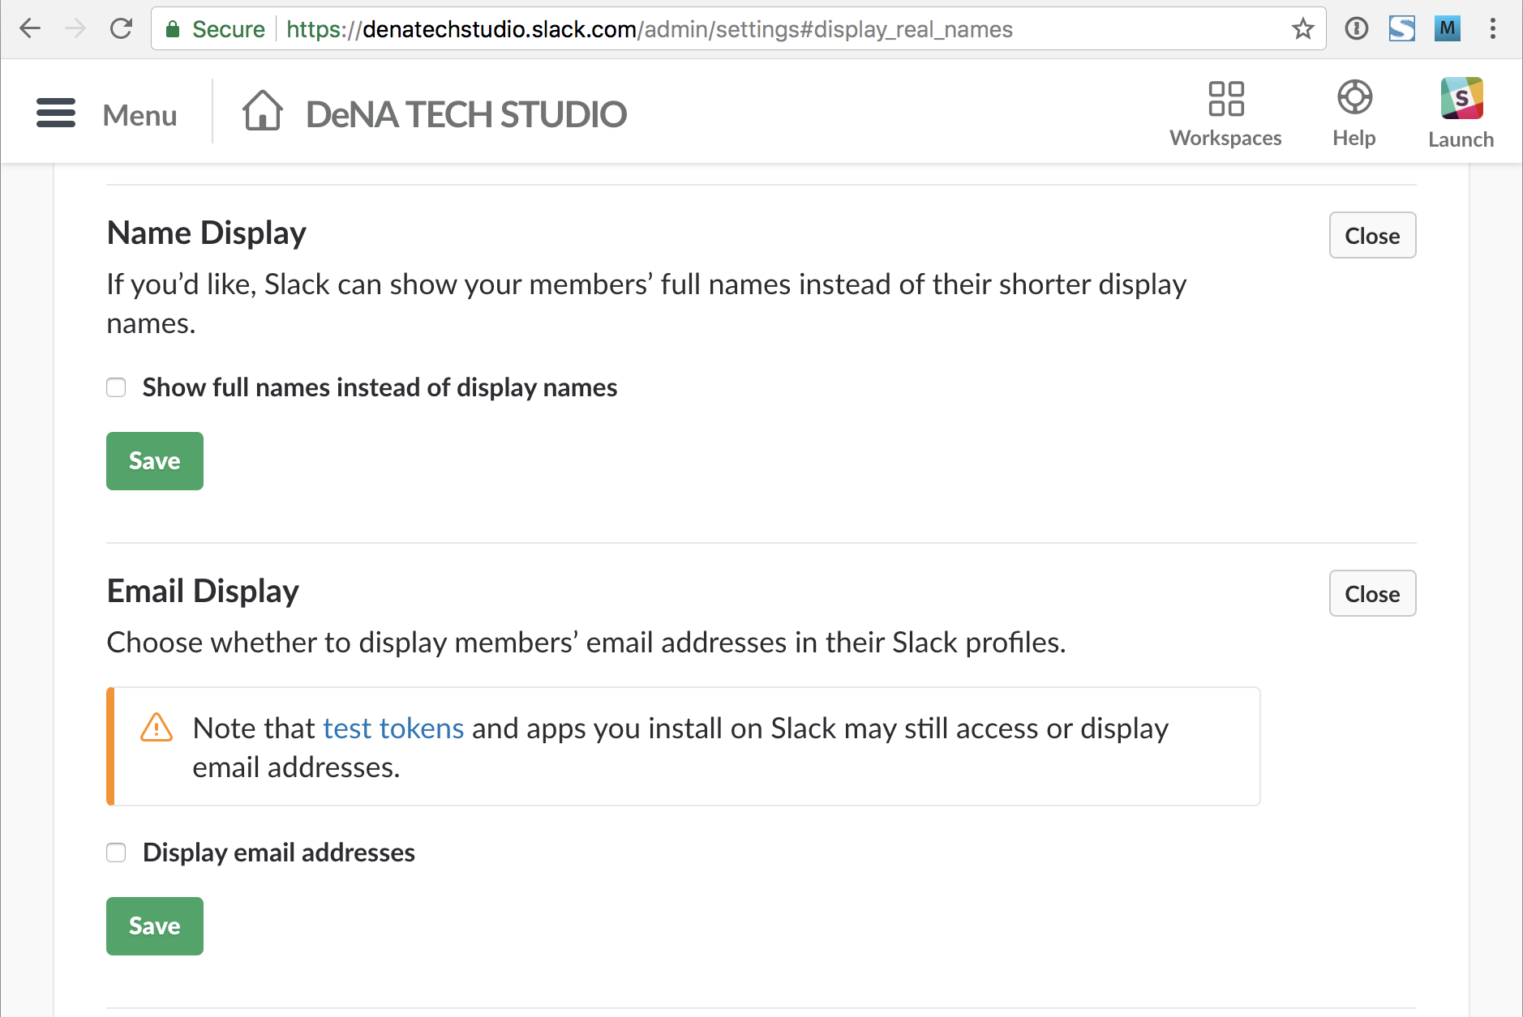This screenshot has width=1523, height=1017.
Task: Click the green Secure padlock icon
Action: point(172,30)
